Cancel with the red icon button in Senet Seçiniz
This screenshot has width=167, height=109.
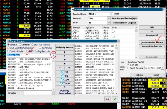(107, 99)
